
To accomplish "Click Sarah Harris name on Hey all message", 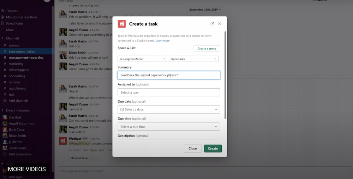I will tap(78, 87).
